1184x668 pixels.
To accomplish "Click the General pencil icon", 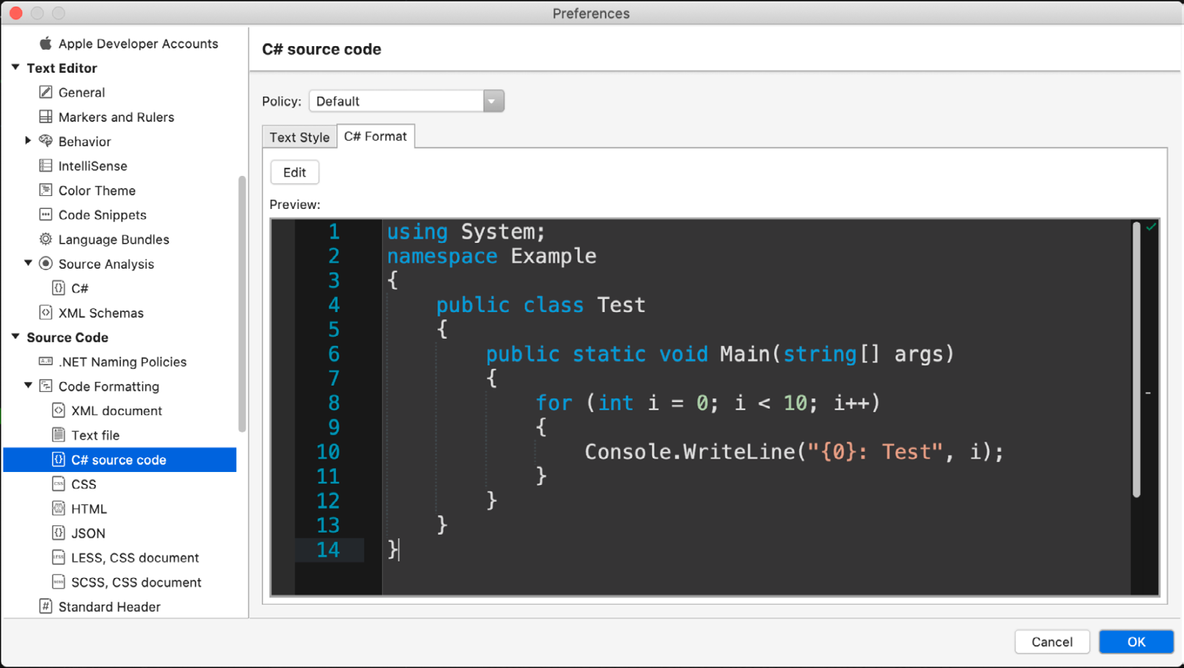I will coord(45,92).
